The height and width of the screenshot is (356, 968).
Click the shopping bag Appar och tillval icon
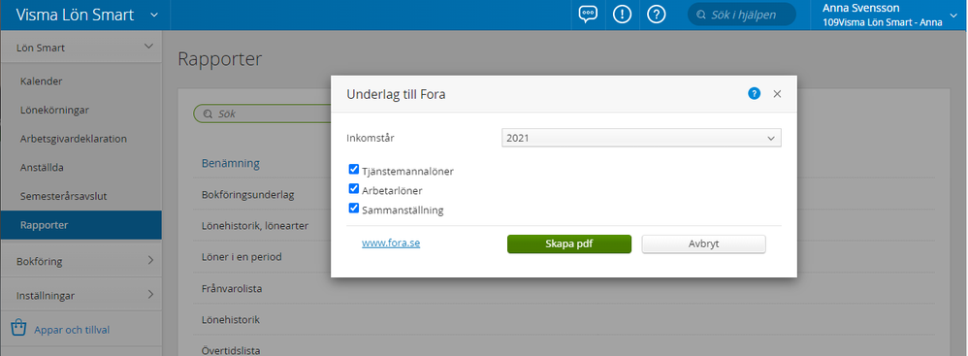[x=19, y=328]
